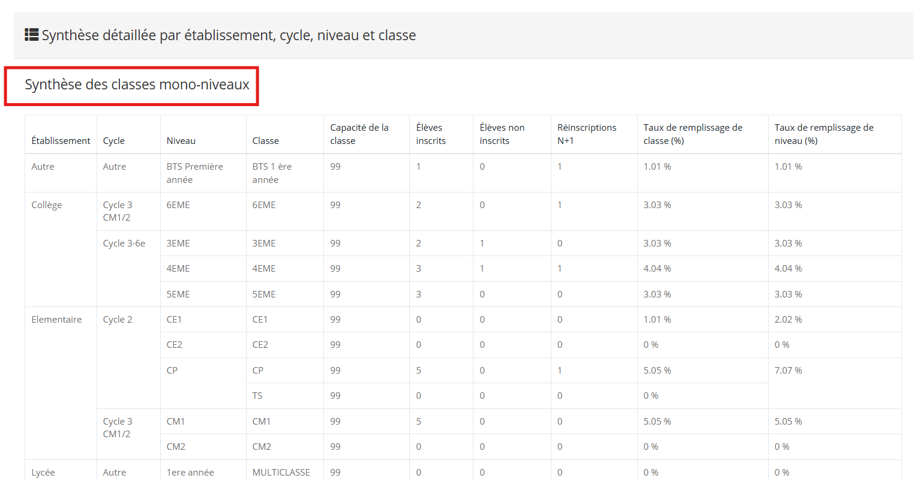Click the list icon beside the Synthèse détaillée title
The width and height of the screenshot is (921, 481).
click(x=31, y=35)
